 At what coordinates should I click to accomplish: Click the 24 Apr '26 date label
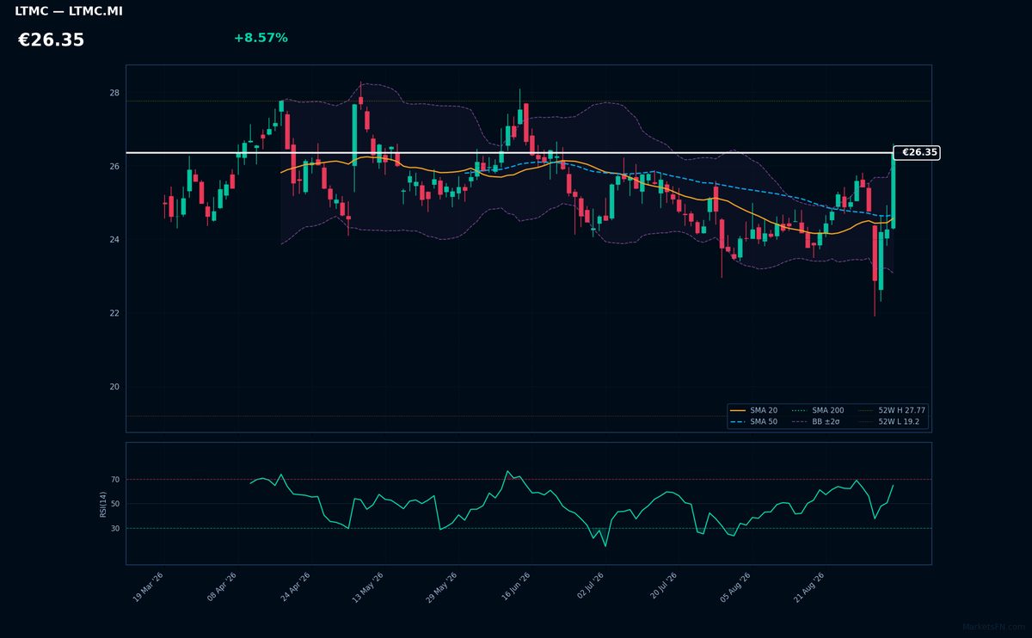coord(295,587)
